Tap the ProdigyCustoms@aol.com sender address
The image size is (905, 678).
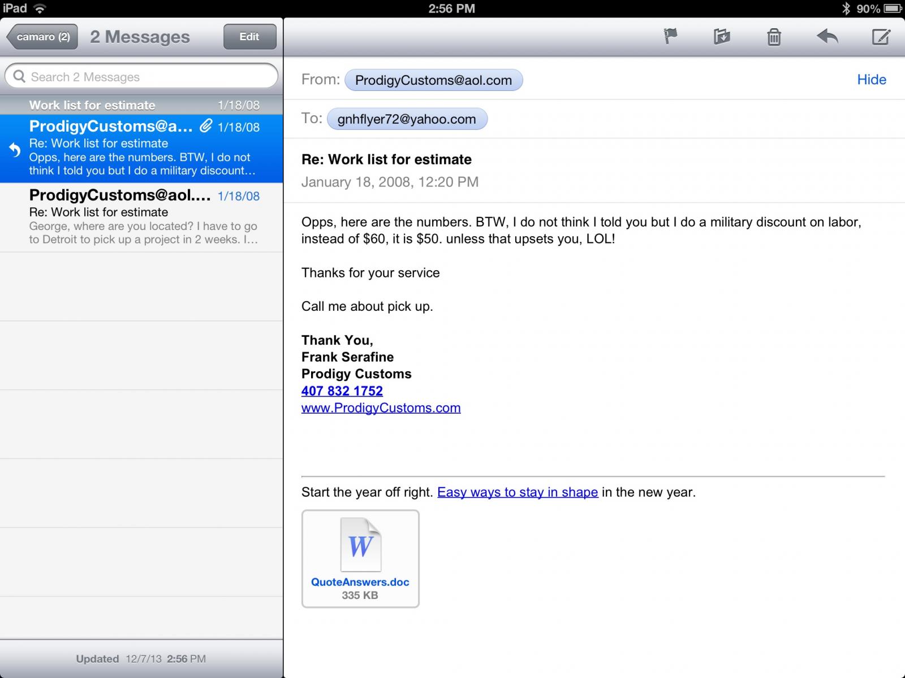[433, 80]
